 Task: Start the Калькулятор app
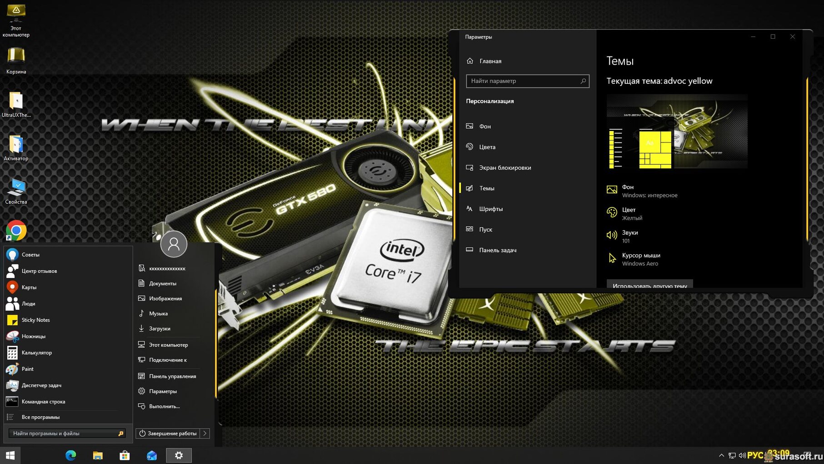pos(68,353)
